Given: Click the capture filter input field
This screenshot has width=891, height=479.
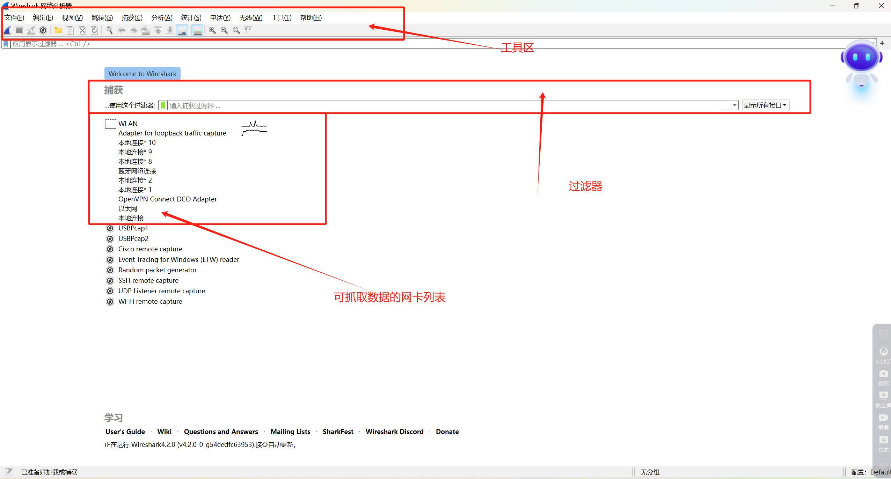Looking at the screenshot, I should click(x=449, y=105).
